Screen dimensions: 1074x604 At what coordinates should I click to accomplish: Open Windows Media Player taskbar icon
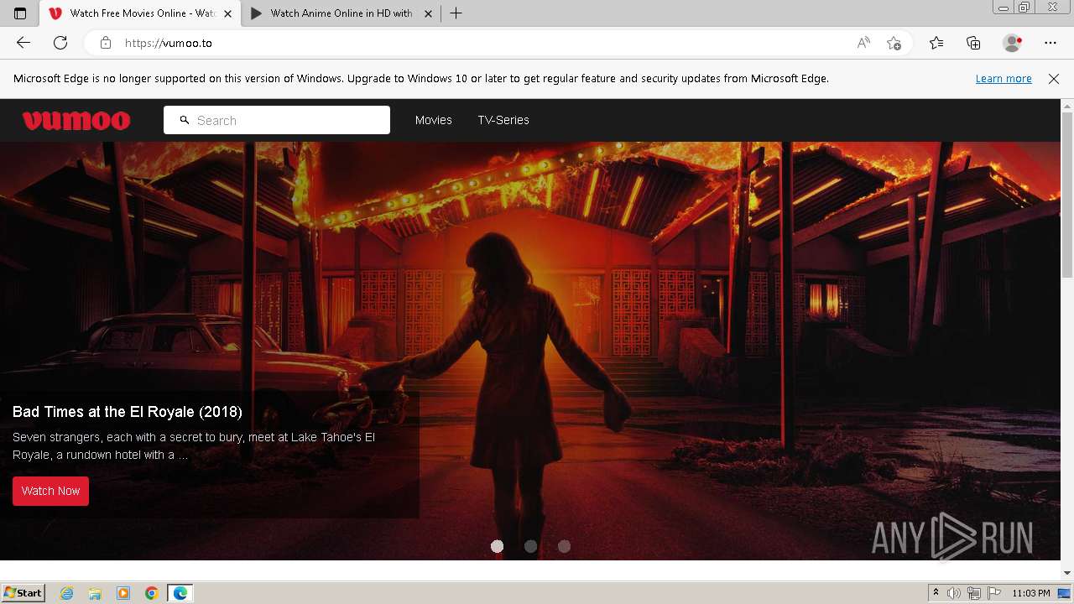tap(123, 593)
